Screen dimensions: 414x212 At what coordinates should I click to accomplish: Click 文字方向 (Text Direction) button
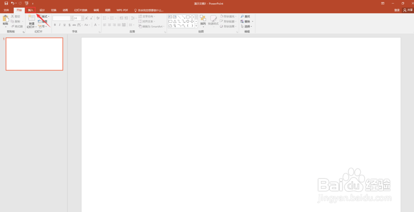tap(147, 17)
